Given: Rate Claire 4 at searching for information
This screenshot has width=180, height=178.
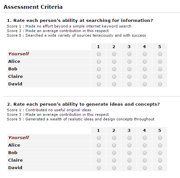Looking at the screenshot, I should tap(145, 77).
